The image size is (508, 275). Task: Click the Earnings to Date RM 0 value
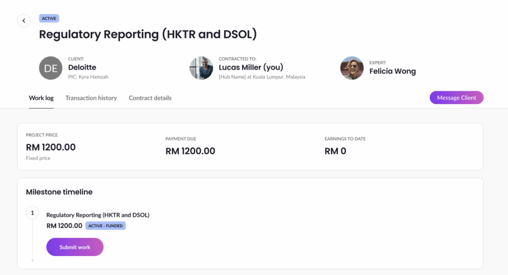coord(335,151)
